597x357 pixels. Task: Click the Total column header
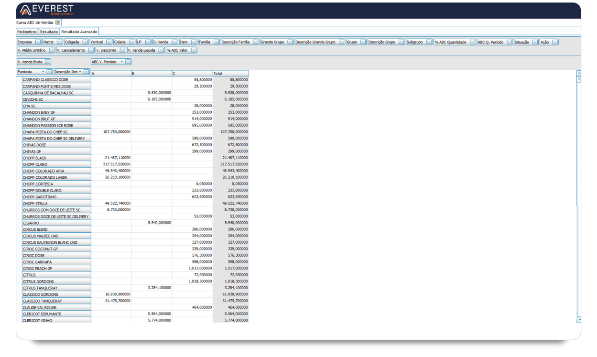(231, 74)
